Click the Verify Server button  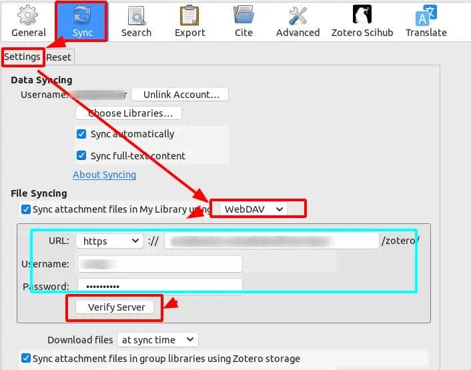point(116,307)
